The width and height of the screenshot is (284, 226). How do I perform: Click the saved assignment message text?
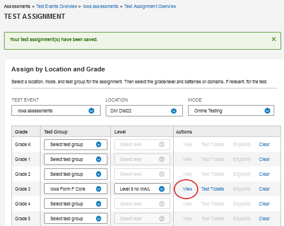click(x=54, y=39)
